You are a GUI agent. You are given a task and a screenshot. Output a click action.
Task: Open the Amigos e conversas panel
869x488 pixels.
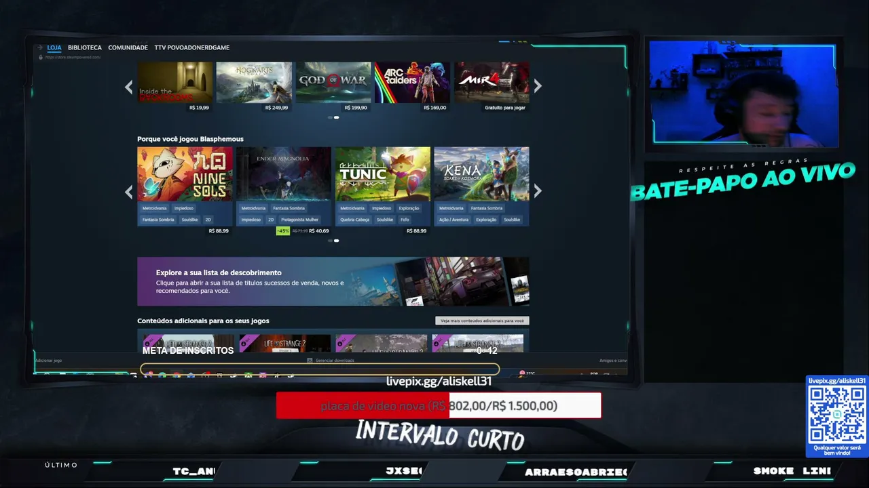coord(613,361)
